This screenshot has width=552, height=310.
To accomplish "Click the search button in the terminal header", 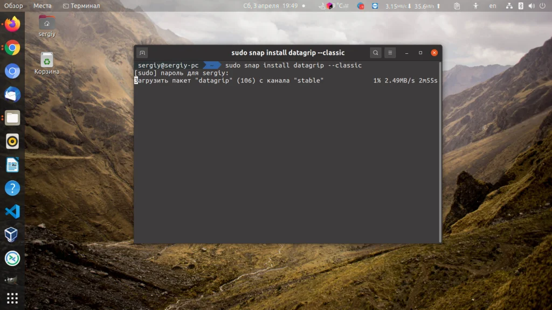I will (x=375, y=52).
